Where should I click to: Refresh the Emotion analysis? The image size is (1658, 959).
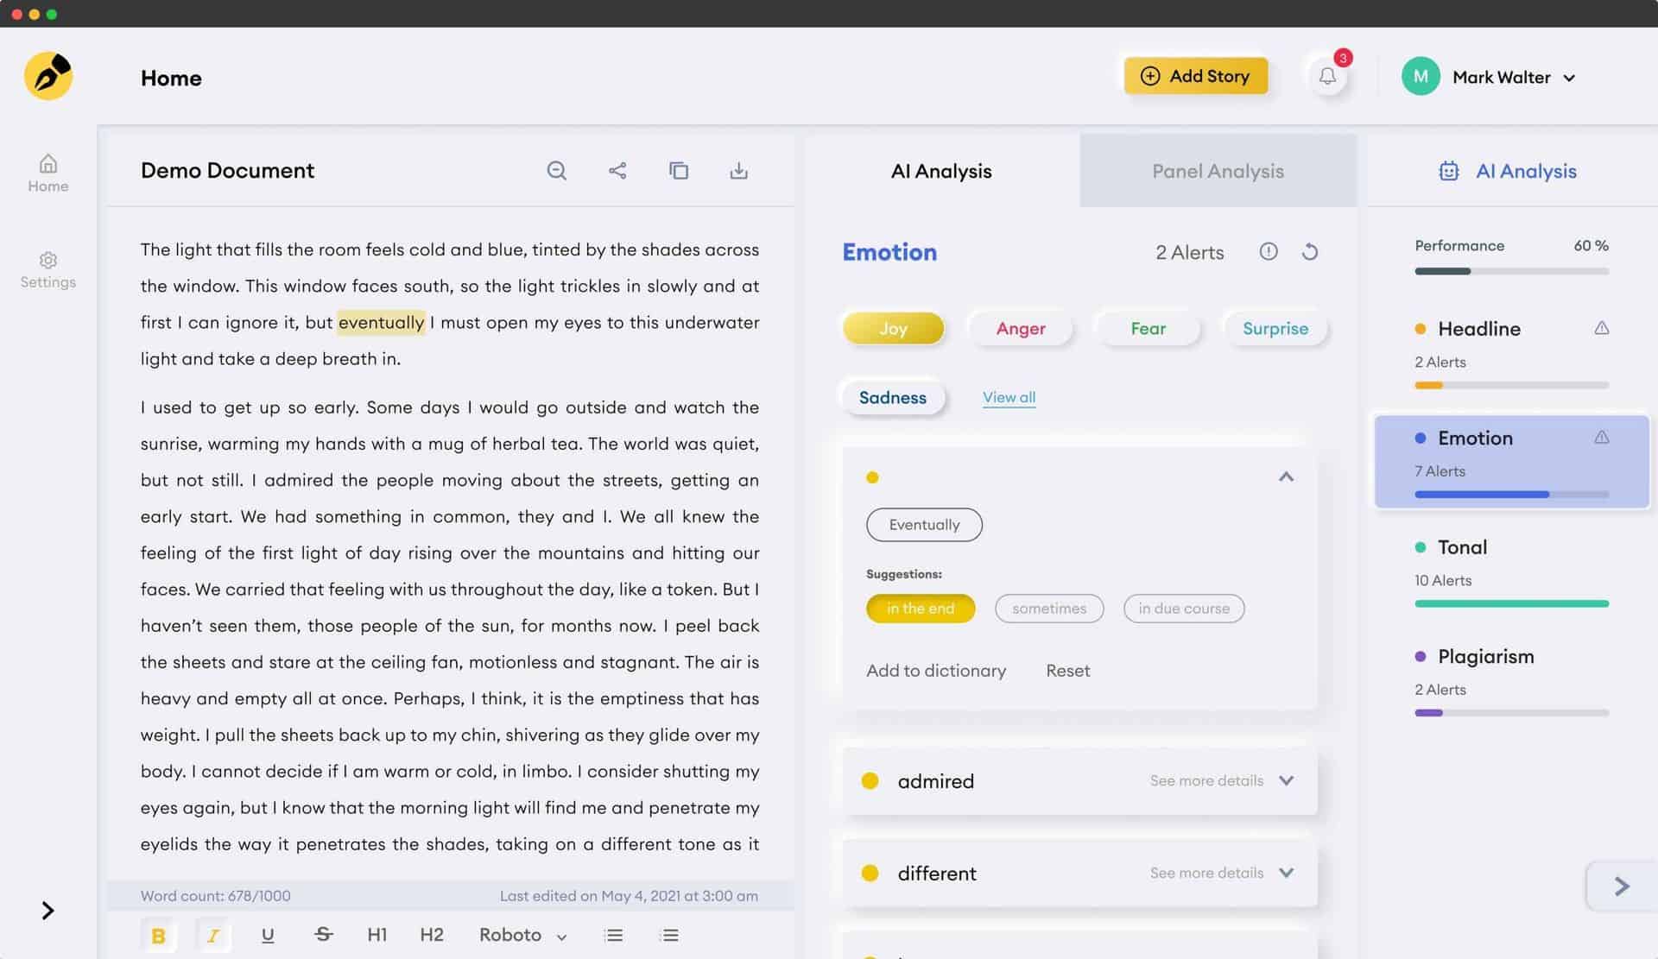pos(1310,252)
